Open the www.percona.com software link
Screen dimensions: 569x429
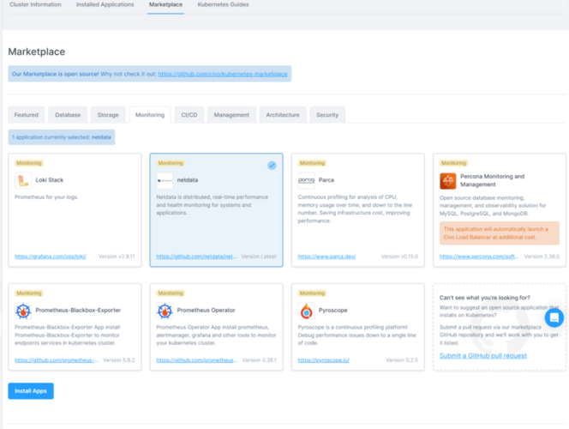pyautogui.click(x=479, y=257)
